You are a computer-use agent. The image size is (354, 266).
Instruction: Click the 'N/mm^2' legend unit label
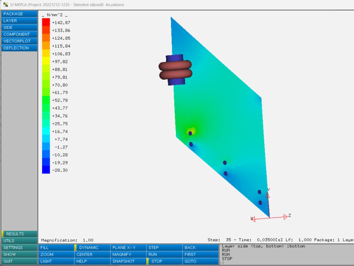55,15
